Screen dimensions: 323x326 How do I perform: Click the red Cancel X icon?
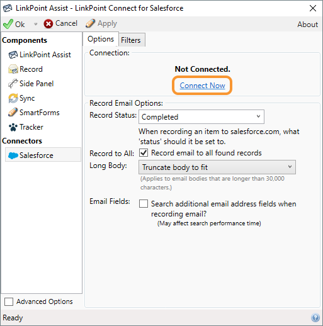pyautogui.click(x=48, y=24)
